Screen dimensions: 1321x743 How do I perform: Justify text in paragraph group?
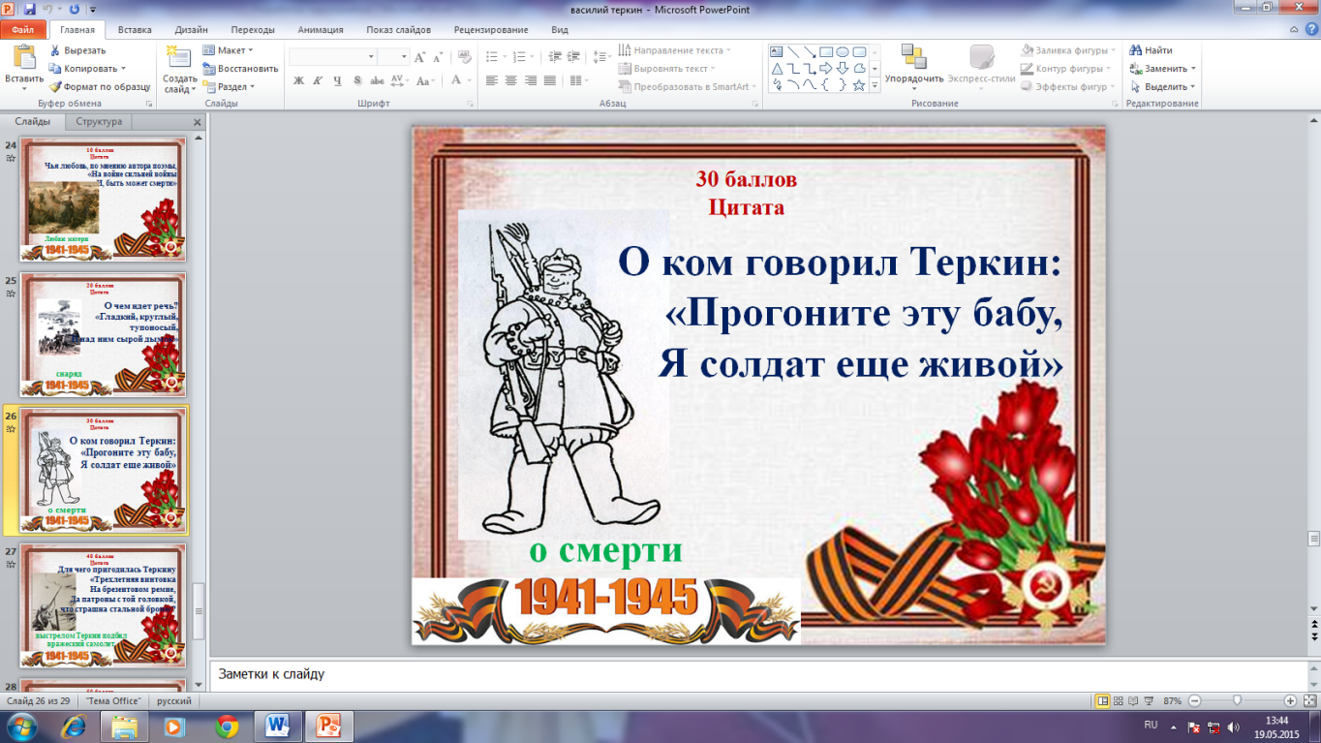click(x=550, y=81)
